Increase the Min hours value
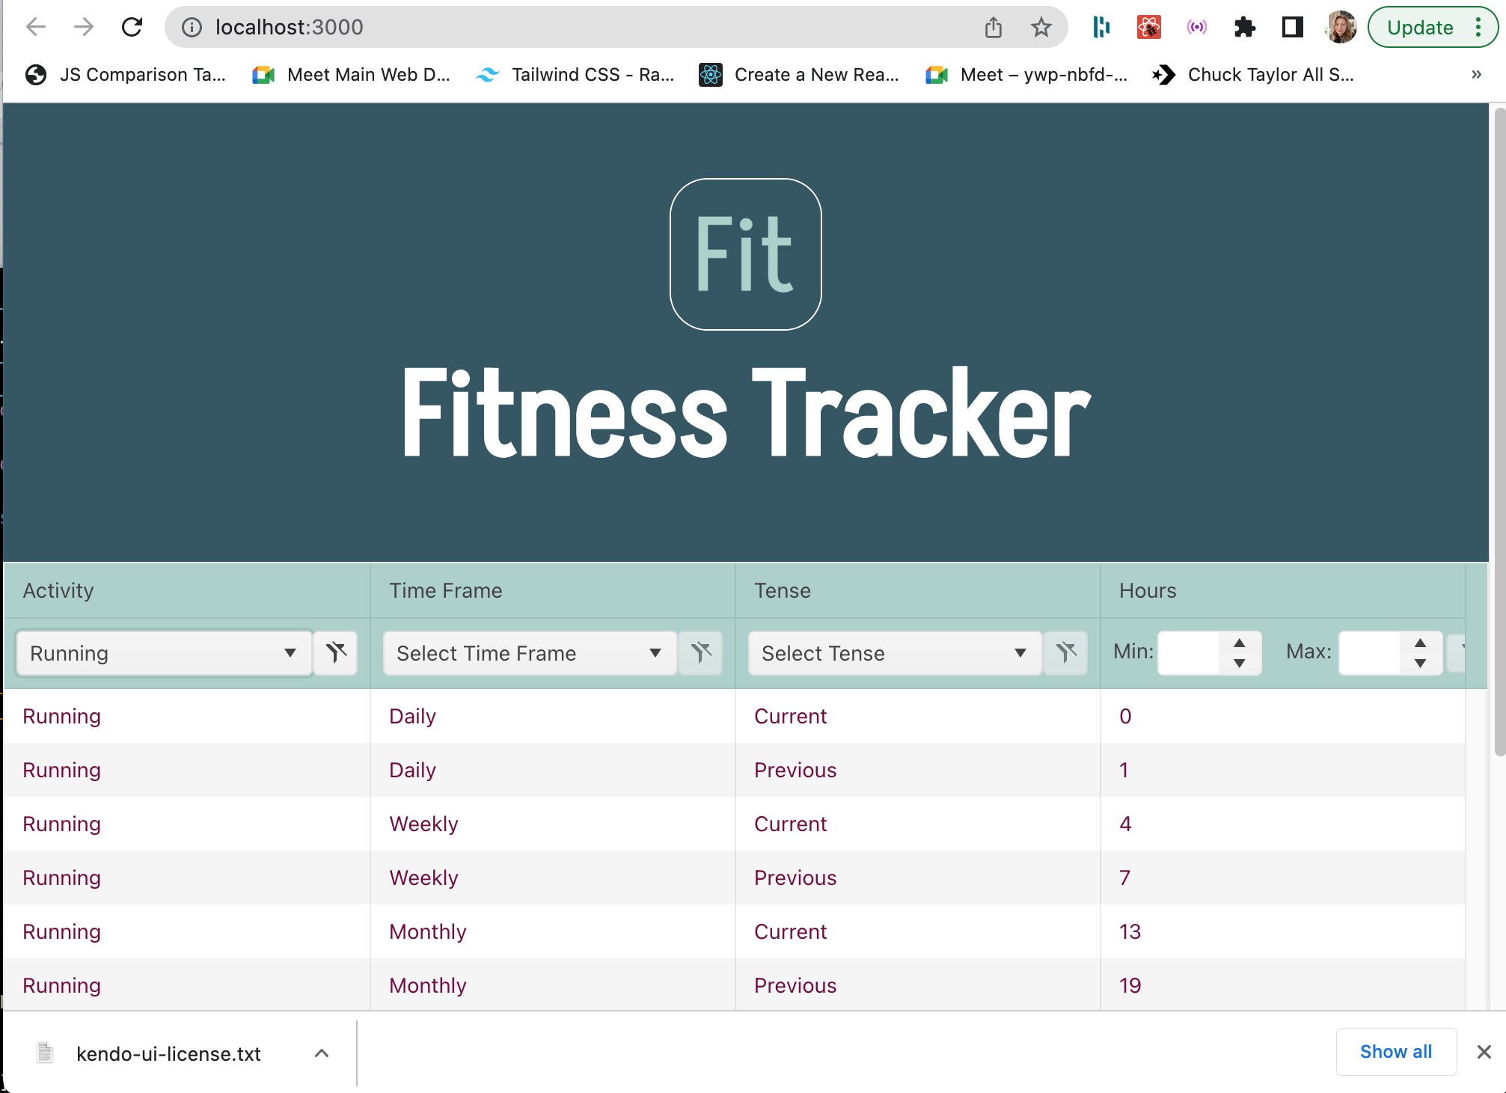Viewport: 1506px width, 1093px height. tap(1240, 643)
